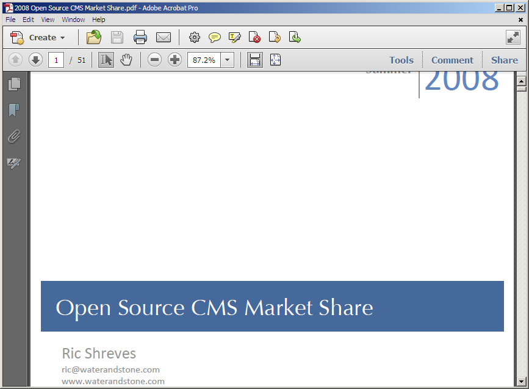Click the page number input field
The width and height of the screenshot is (529, 389).
tap(56, 60)
